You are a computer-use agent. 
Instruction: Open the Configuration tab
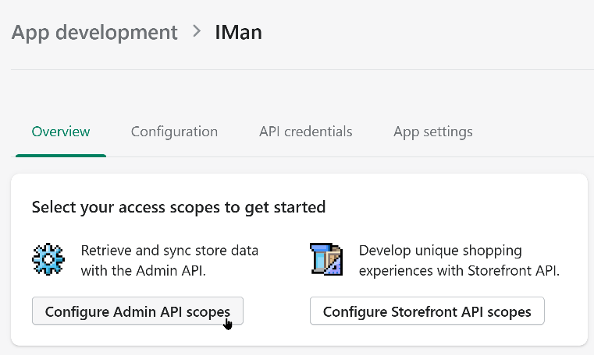tap(174, 132)
